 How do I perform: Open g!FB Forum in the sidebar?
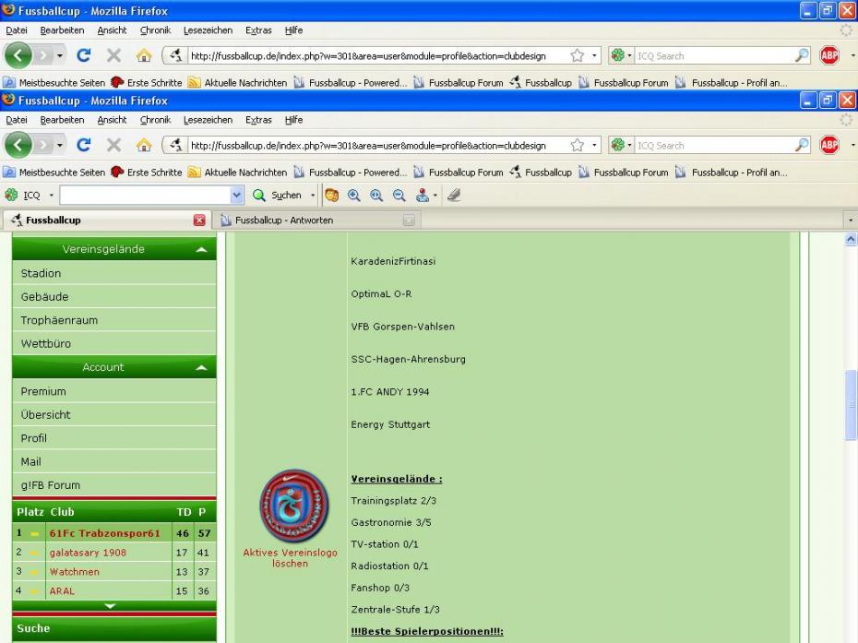pyautogui.click(x=51, y=485)
